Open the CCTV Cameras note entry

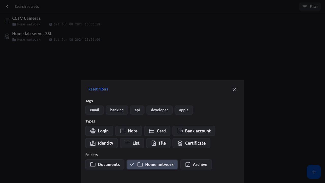(x=26, y=19)
